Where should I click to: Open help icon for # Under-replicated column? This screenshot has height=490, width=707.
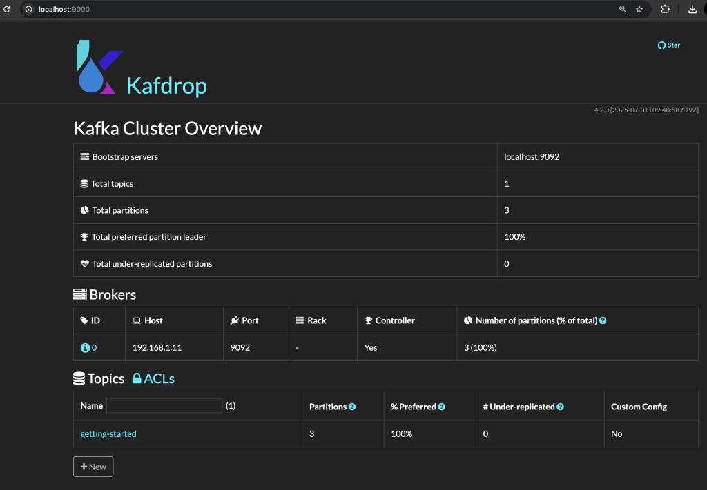coord(561,407)
